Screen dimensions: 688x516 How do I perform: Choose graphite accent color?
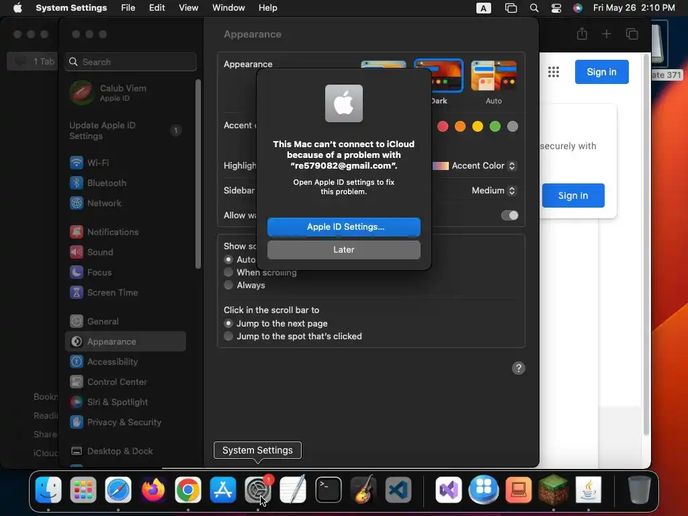(513, 126)
